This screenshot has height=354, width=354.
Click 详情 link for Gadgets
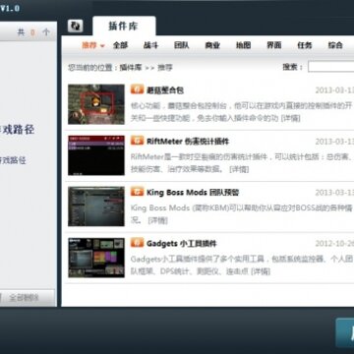tap(261, 271)
